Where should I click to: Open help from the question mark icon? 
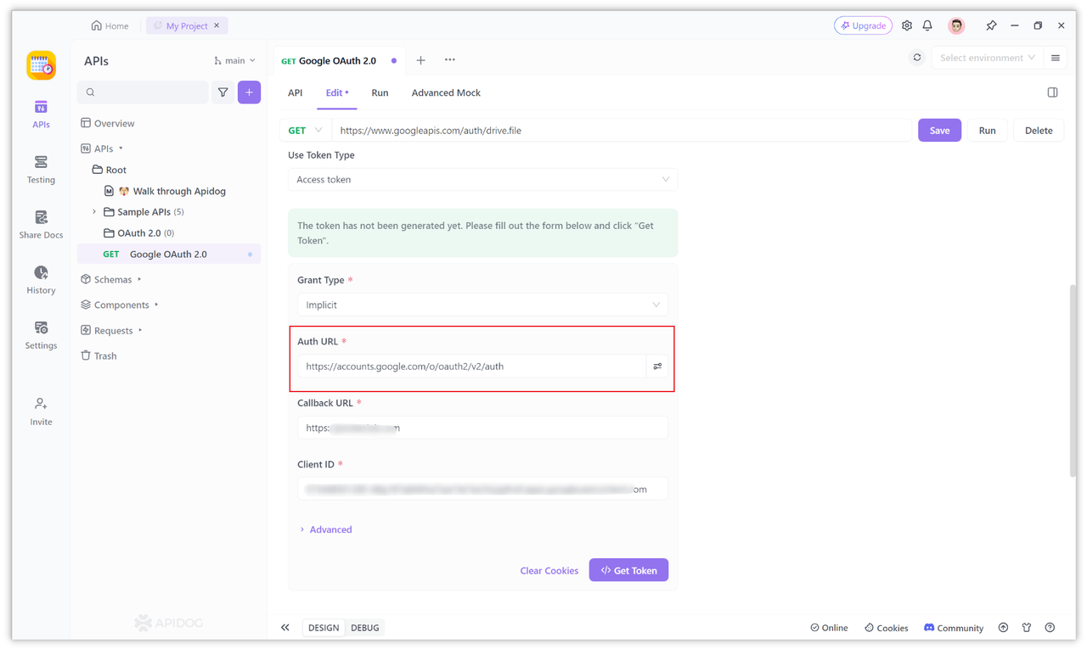(x=1050, y=628)
